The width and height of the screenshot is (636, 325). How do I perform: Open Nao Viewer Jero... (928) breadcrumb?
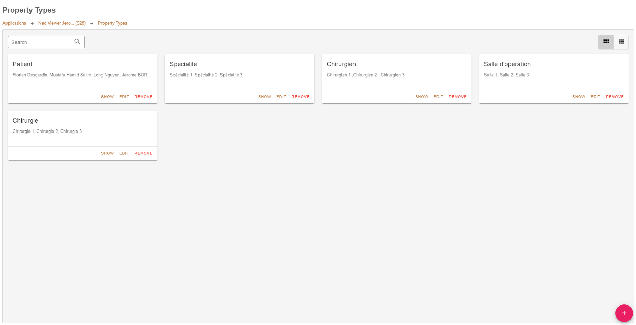coord(62,23)
